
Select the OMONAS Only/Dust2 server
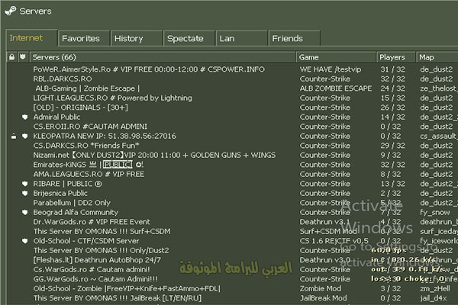coord(101,250)
